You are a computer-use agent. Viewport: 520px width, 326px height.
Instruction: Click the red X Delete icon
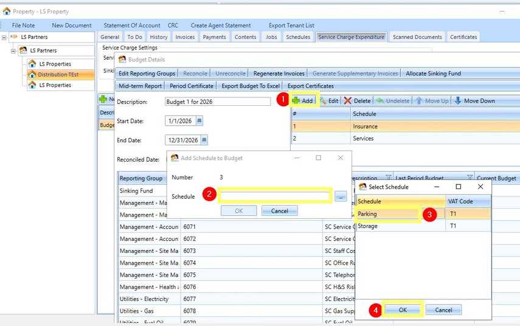pos(347,101)
